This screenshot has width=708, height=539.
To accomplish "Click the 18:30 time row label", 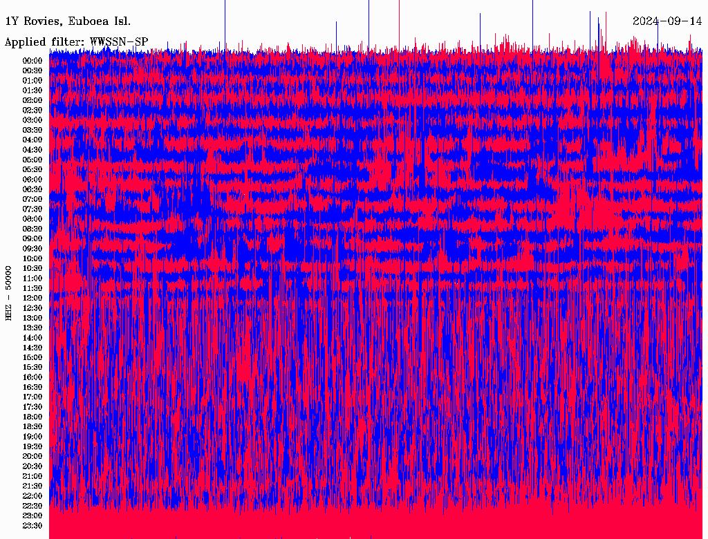I will (32, 426).
